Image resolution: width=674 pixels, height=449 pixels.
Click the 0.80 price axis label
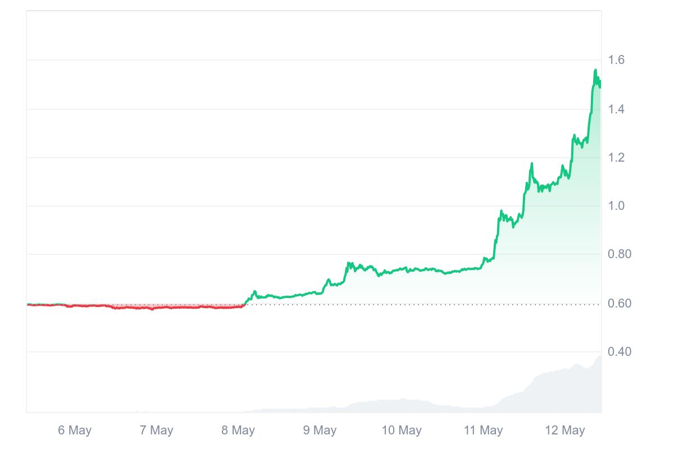click(620, 254)
